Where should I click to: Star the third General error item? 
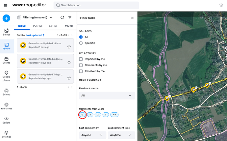(x=69, y=78)
